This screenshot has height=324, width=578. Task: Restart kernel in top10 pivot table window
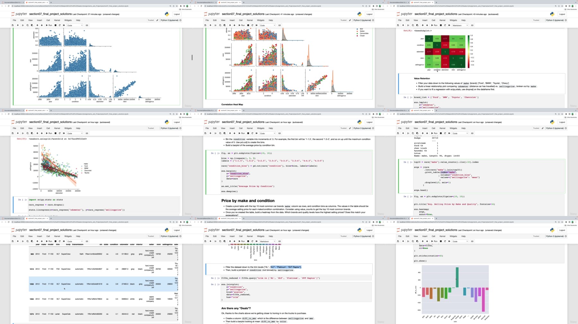pos(445,133)
